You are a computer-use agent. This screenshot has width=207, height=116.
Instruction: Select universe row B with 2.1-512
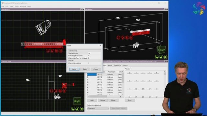click(x=104, y=77)
